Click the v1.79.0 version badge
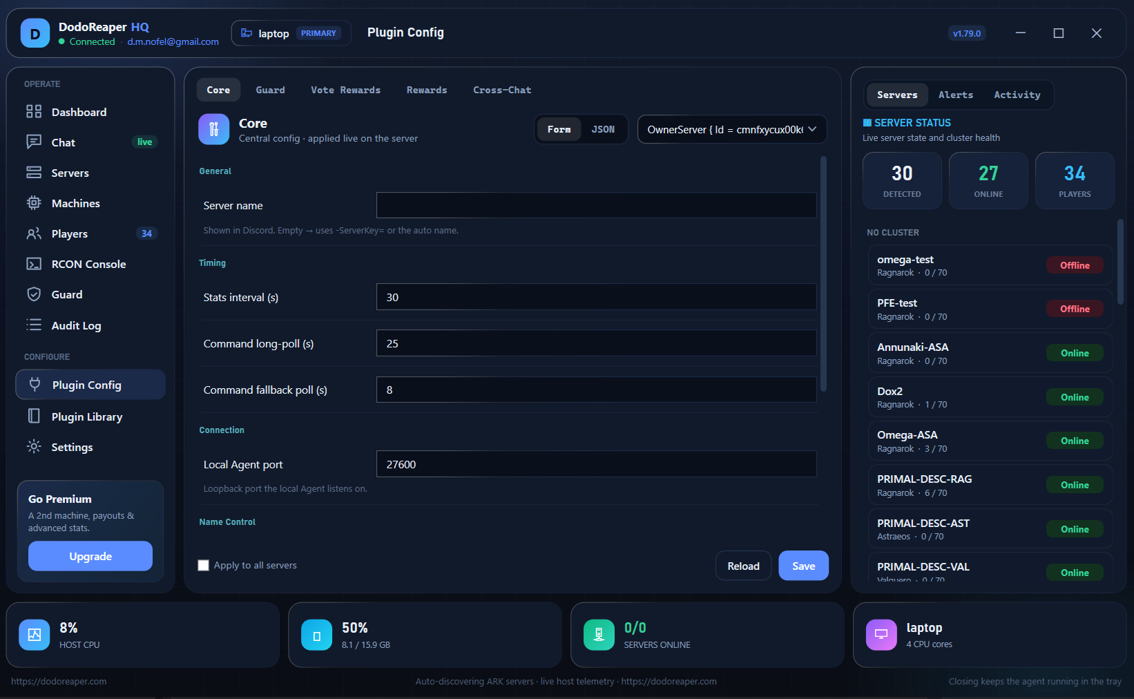The image size is (1134, 699). click(967, 33)
